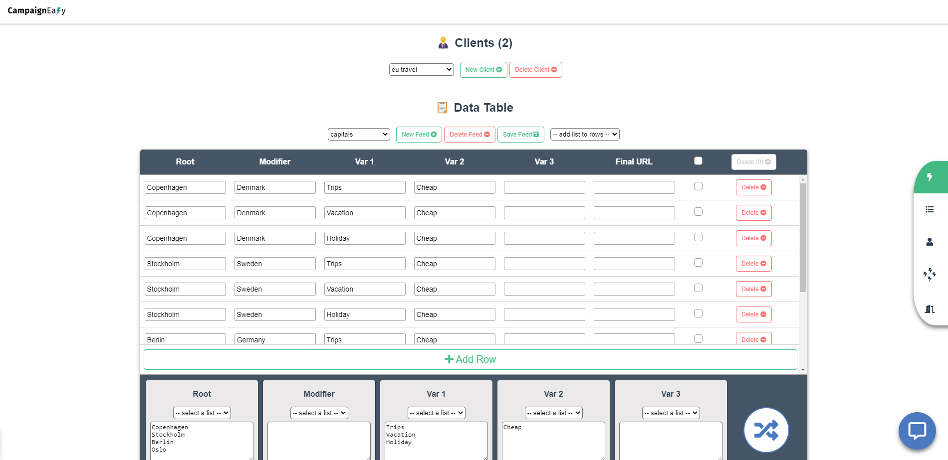Click Delete Client button
This screenshot has height=460, width=948.
(x=536, y=70)
